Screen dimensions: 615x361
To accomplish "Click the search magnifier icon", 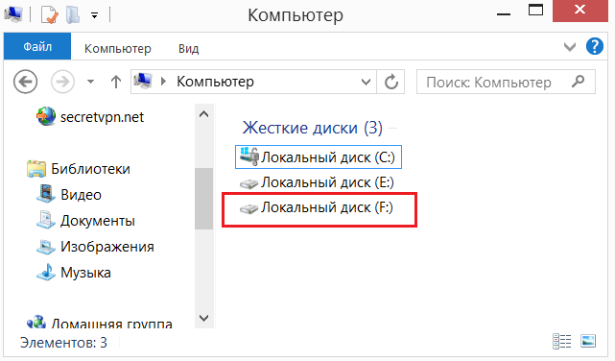I will 579,82.
